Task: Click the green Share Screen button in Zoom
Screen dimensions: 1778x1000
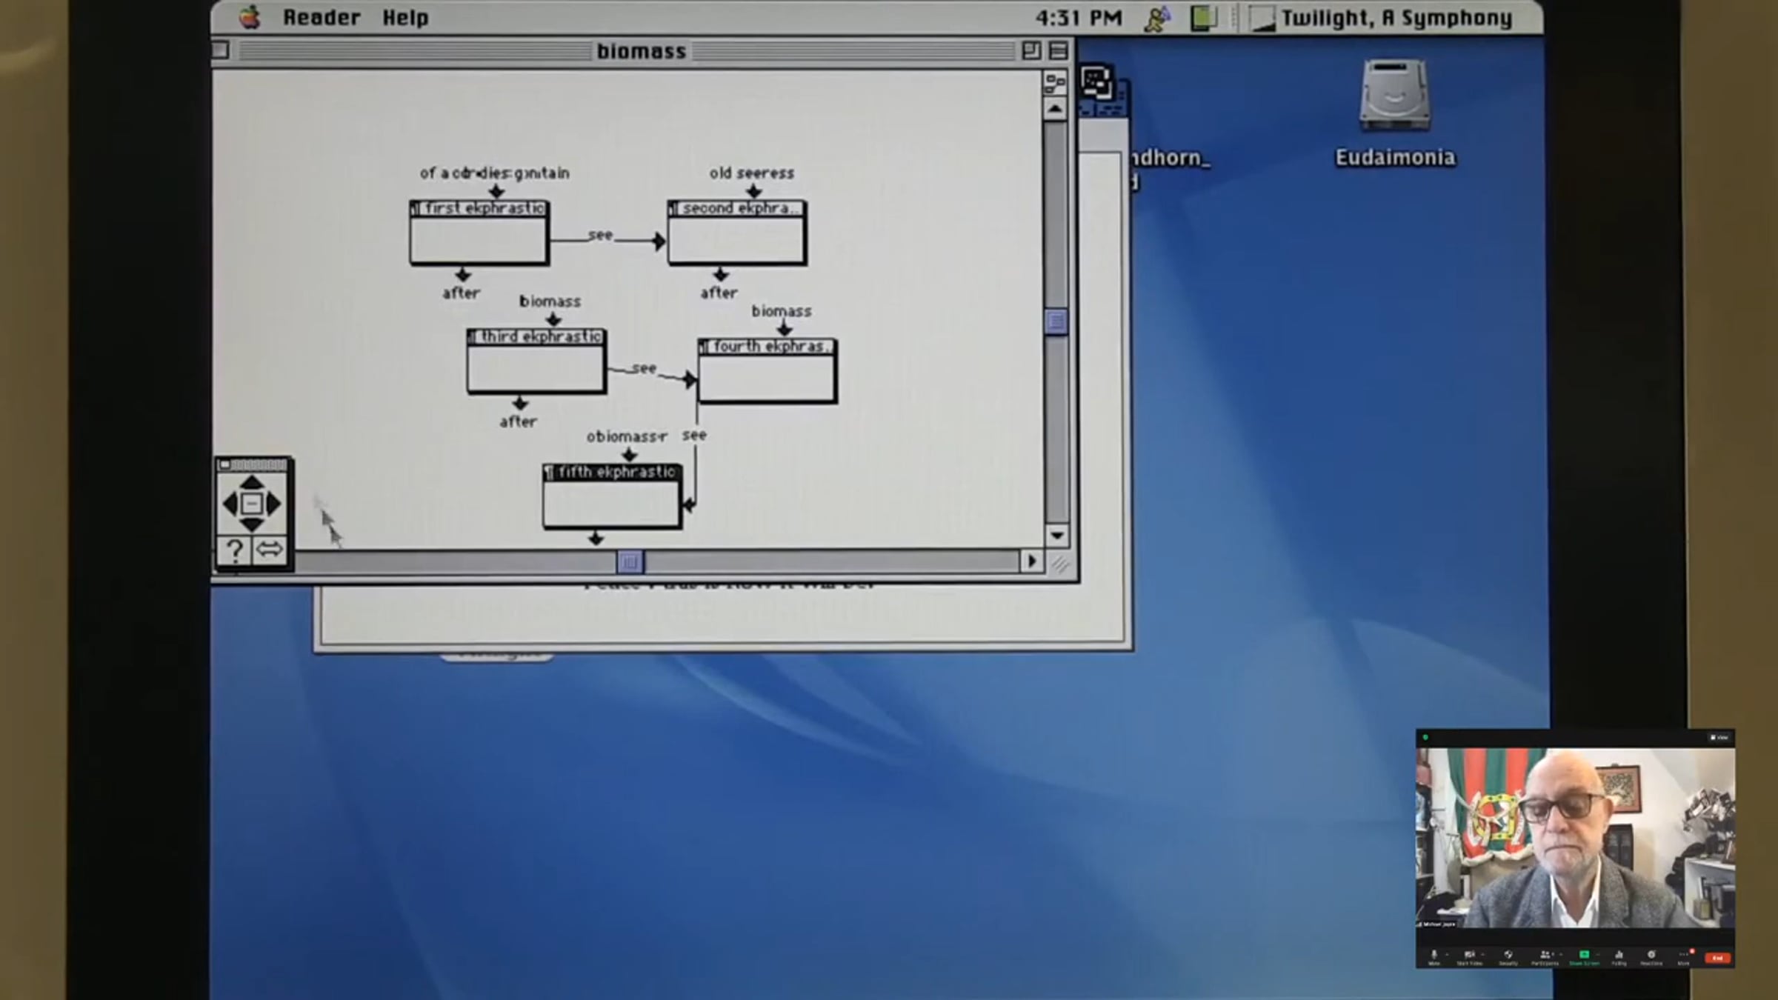Action: [x=1584, y=957]
